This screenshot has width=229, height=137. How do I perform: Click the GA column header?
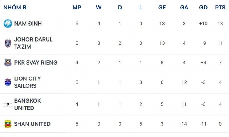pos(184,8)
